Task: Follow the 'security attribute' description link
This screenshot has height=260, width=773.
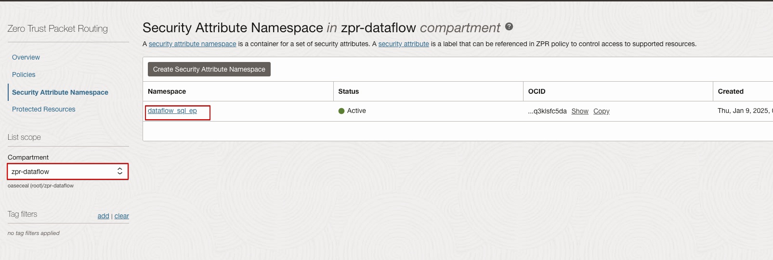Action: [404, 44]
